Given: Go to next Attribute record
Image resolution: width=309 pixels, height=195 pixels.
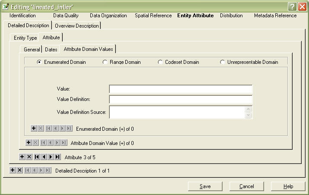Looking at the screenshot, I should pos(51,157).
